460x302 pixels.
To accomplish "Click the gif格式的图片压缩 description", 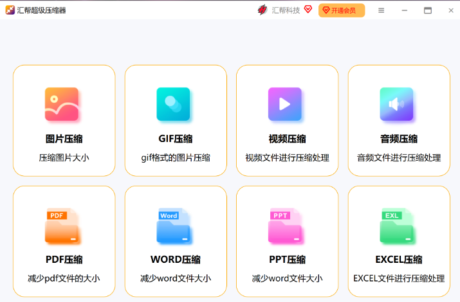I will (176, 157).
